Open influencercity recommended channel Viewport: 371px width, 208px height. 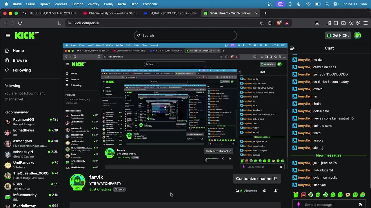31,197
